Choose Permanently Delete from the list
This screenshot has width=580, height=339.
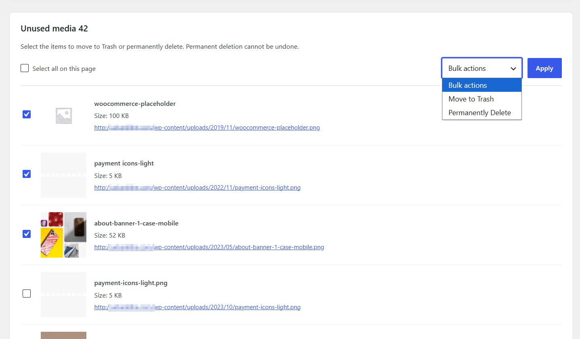(x=482, y=113)
